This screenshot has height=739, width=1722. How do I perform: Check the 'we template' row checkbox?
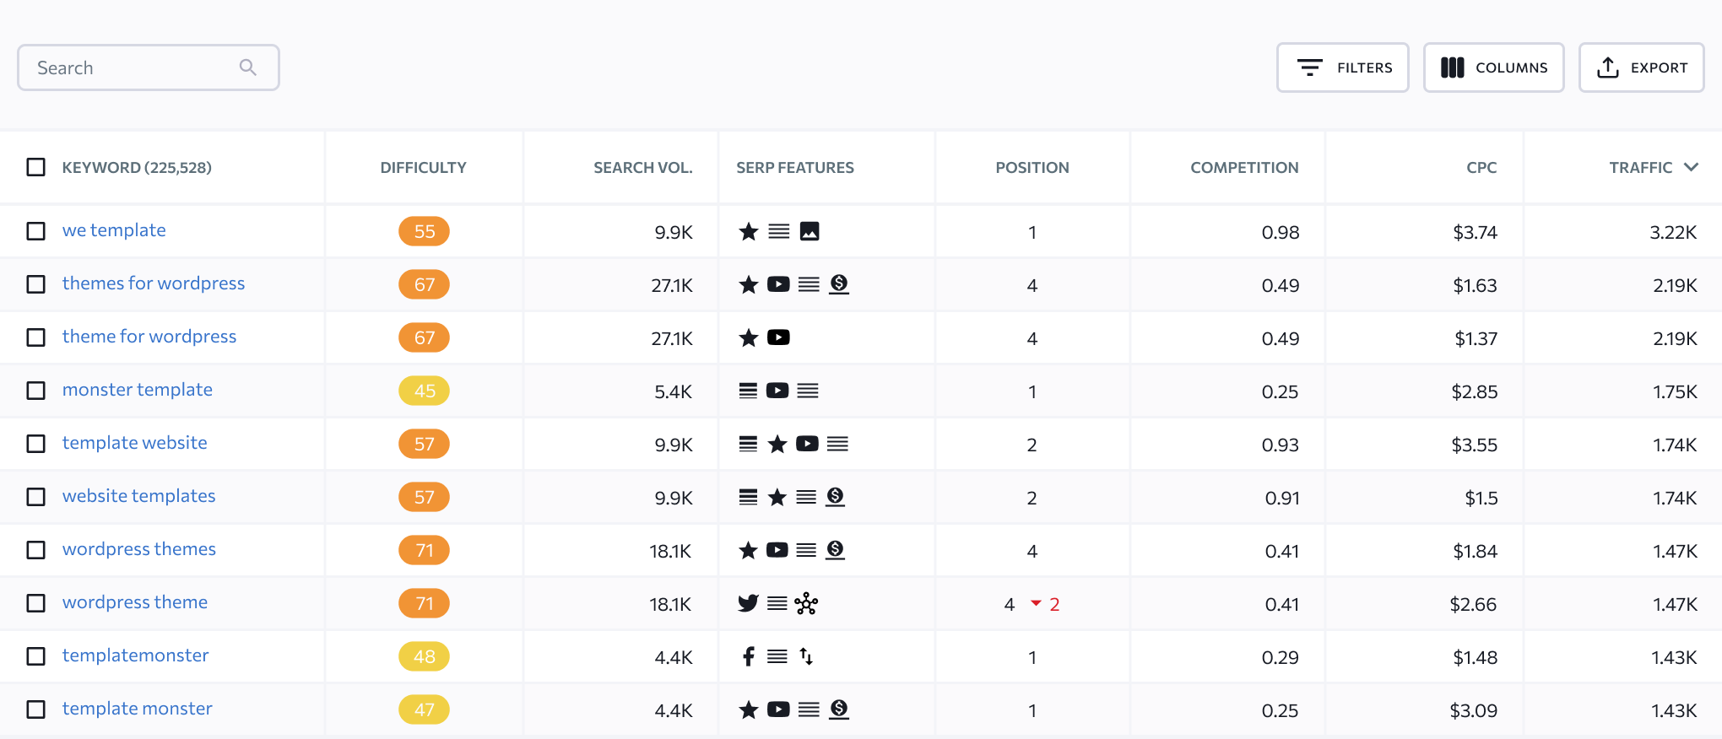(x=36, y=231)
